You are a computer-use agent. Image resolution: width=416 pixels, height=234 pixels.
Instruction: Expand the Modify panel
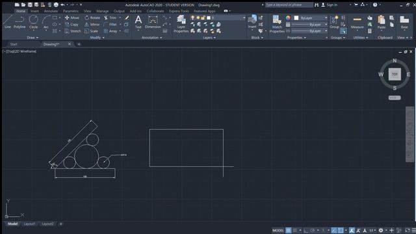coord(97,38)
